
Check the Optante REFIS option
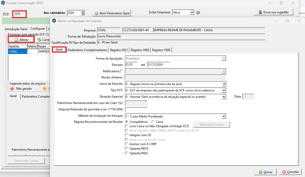pyautogui.click(x=126, y=149)
